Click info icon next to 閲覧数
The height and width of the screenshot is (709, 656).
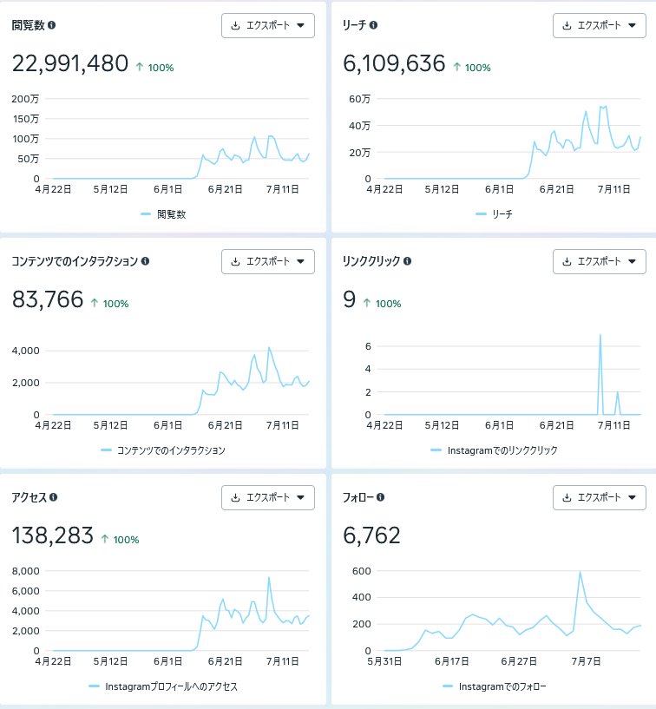pyautogui.click(x=51, y=25)
